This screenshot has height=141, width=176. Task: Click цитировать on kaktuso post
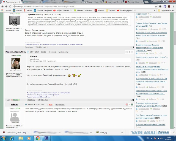(59, 105)
